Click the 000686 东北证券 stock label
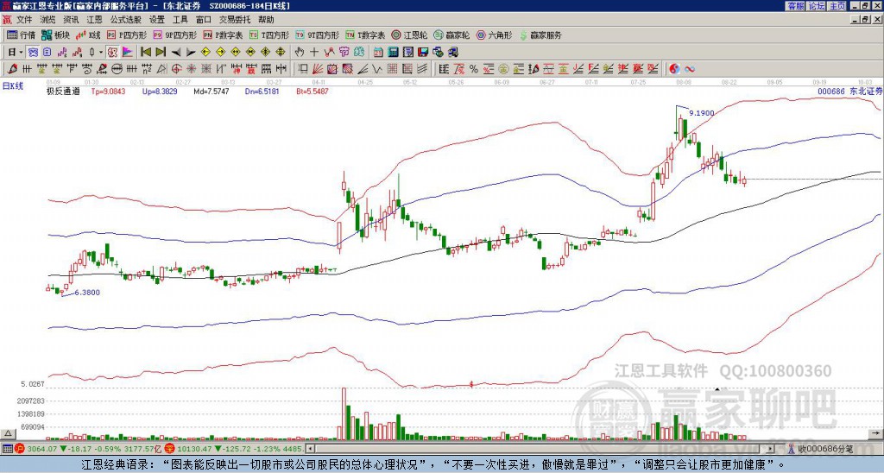 pyautogui.click(x=849, y=91)
